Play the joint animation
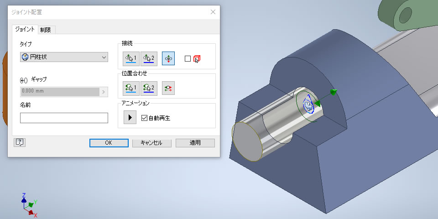This screenshot has height=219, width=438. (x=130, y=117)
